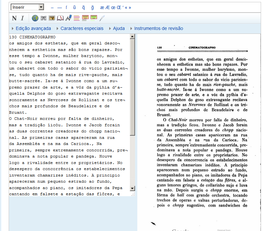Click 'butte-sacrée' in the editor text

tap(24, 81)
